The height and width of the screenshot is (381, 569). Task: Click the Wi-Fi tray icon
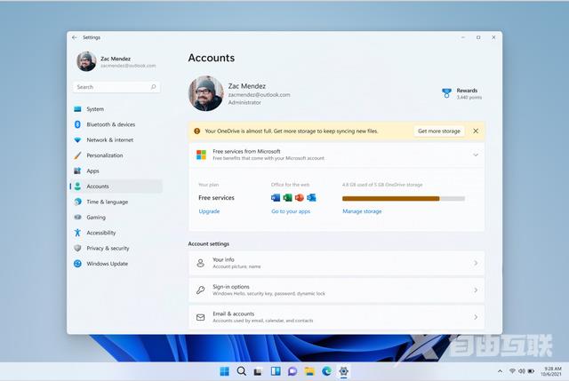click(512, 371)
